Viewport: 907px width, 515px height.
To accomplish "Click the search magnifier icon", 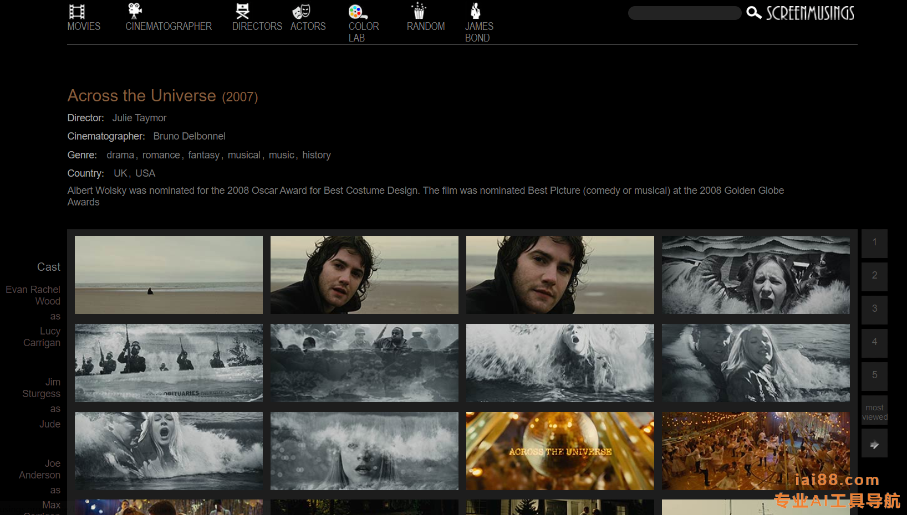I will point(753,13).
